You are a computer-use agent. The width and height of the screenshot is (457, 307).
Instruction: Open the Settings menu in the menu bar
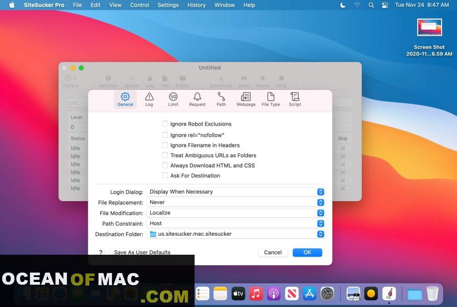168,5
